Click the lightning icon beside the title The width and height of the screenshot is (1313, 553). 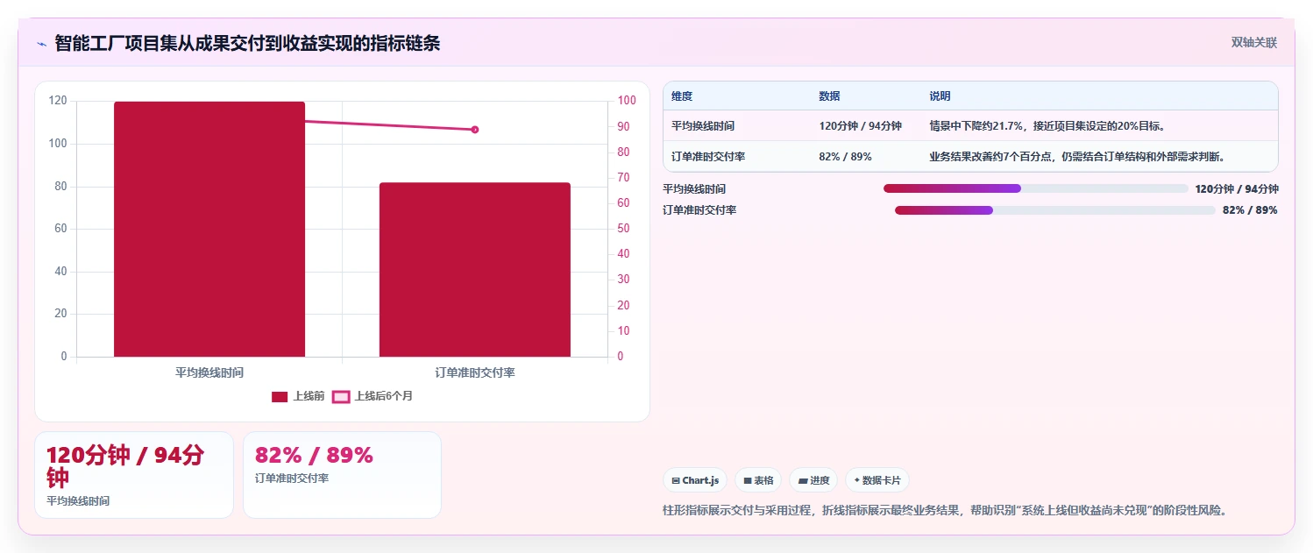pos(41,43)
